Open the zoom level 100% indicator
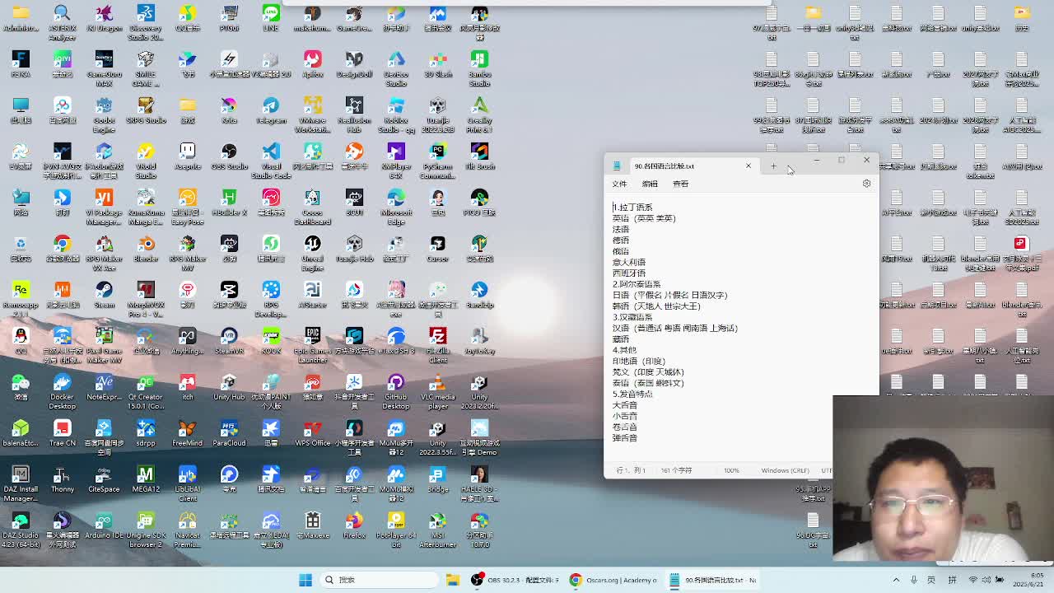 click(x=731, y=470)
